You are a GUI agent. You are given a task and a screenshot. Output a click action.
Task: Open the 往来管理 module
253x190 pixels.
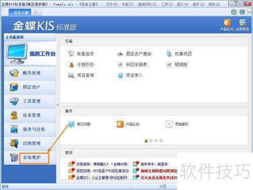pyautogui.click(x=30, y=116)
